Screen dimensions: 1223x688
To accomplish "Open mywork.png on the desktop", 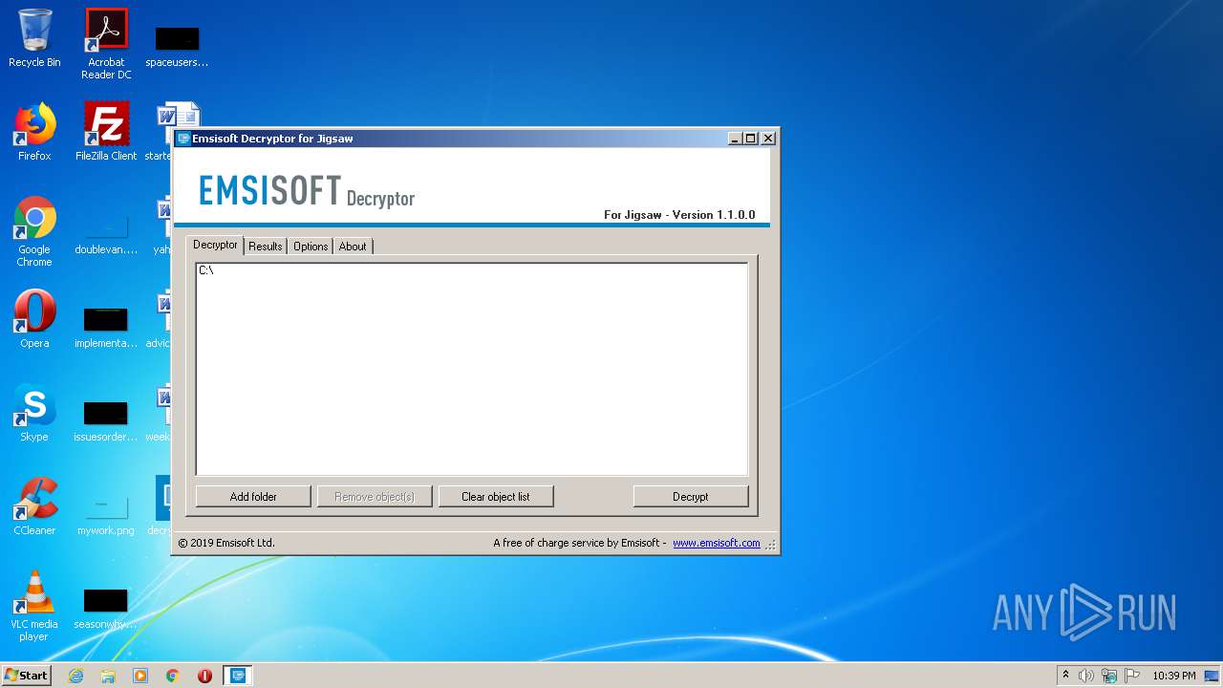I will click(106, 515).
